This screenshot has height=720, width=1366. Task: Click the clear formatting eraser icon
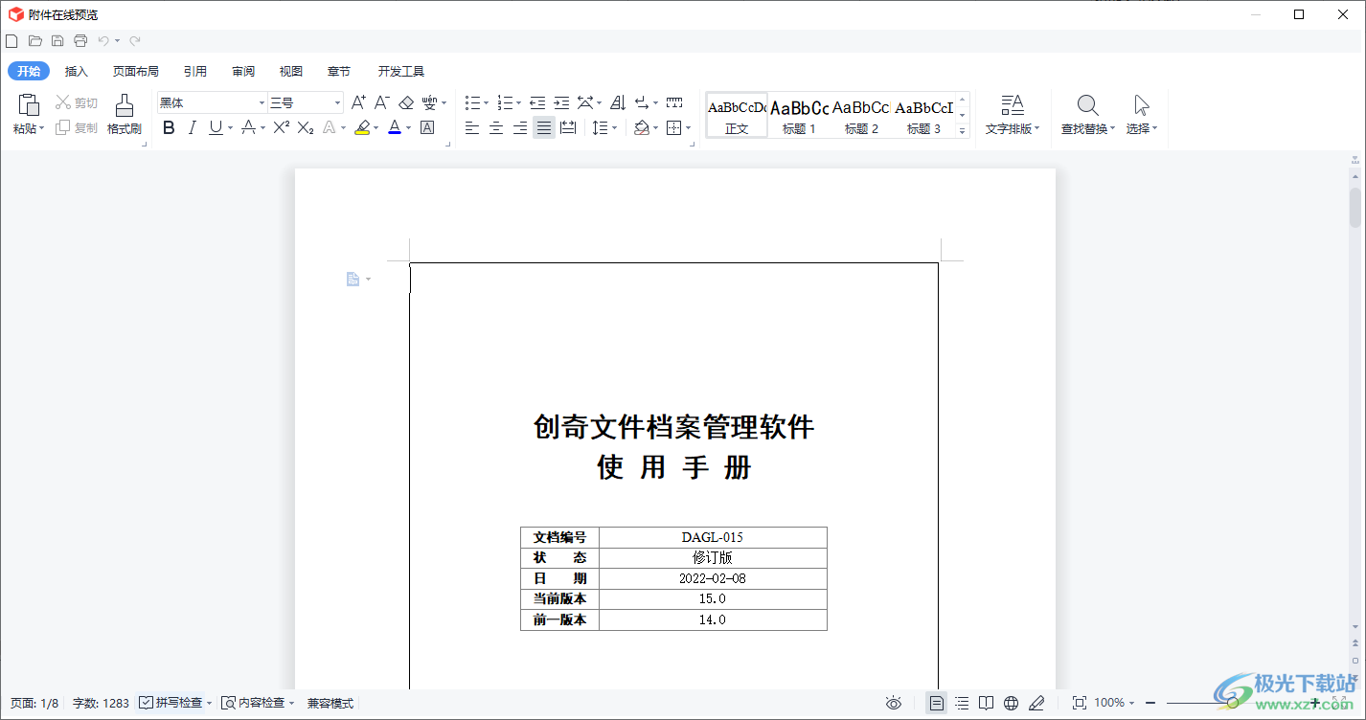click(x=405, y=102)
